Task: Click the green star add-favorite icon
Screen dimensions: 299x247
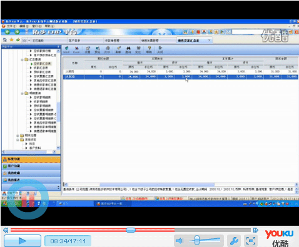Action: (x=18, y=39)
